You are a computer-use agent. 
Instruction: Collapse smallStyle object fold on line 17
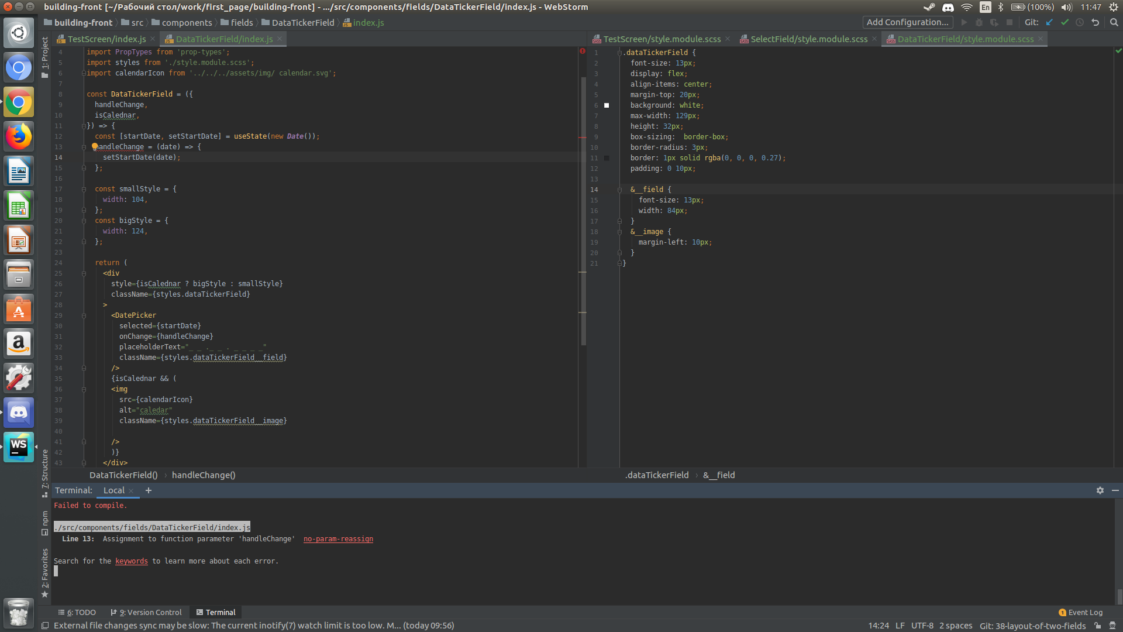[x=84, y=189]
